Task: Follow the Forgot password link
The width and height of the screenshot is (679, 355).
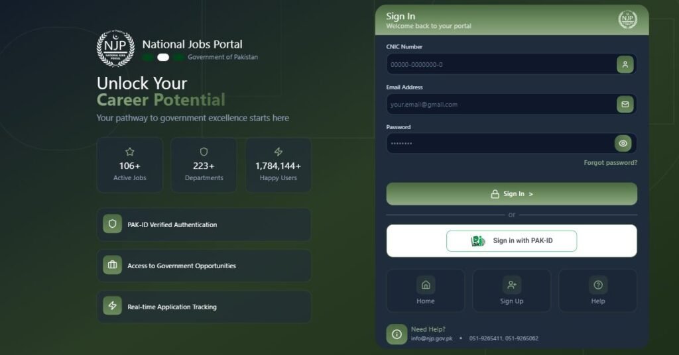Action: coord(610,163)
